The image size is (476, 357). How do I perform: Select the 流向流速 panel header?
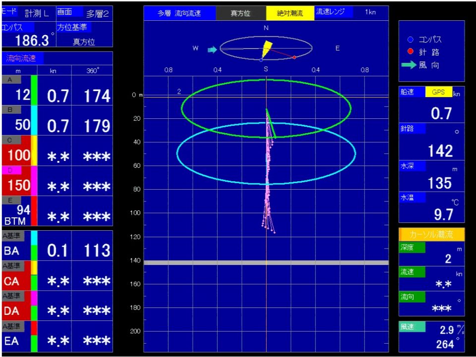tap(22, 58)
